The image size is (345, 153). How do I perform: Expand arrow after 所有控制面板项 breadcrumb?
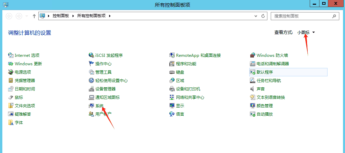pyautogui.click(x=110, y=16)
